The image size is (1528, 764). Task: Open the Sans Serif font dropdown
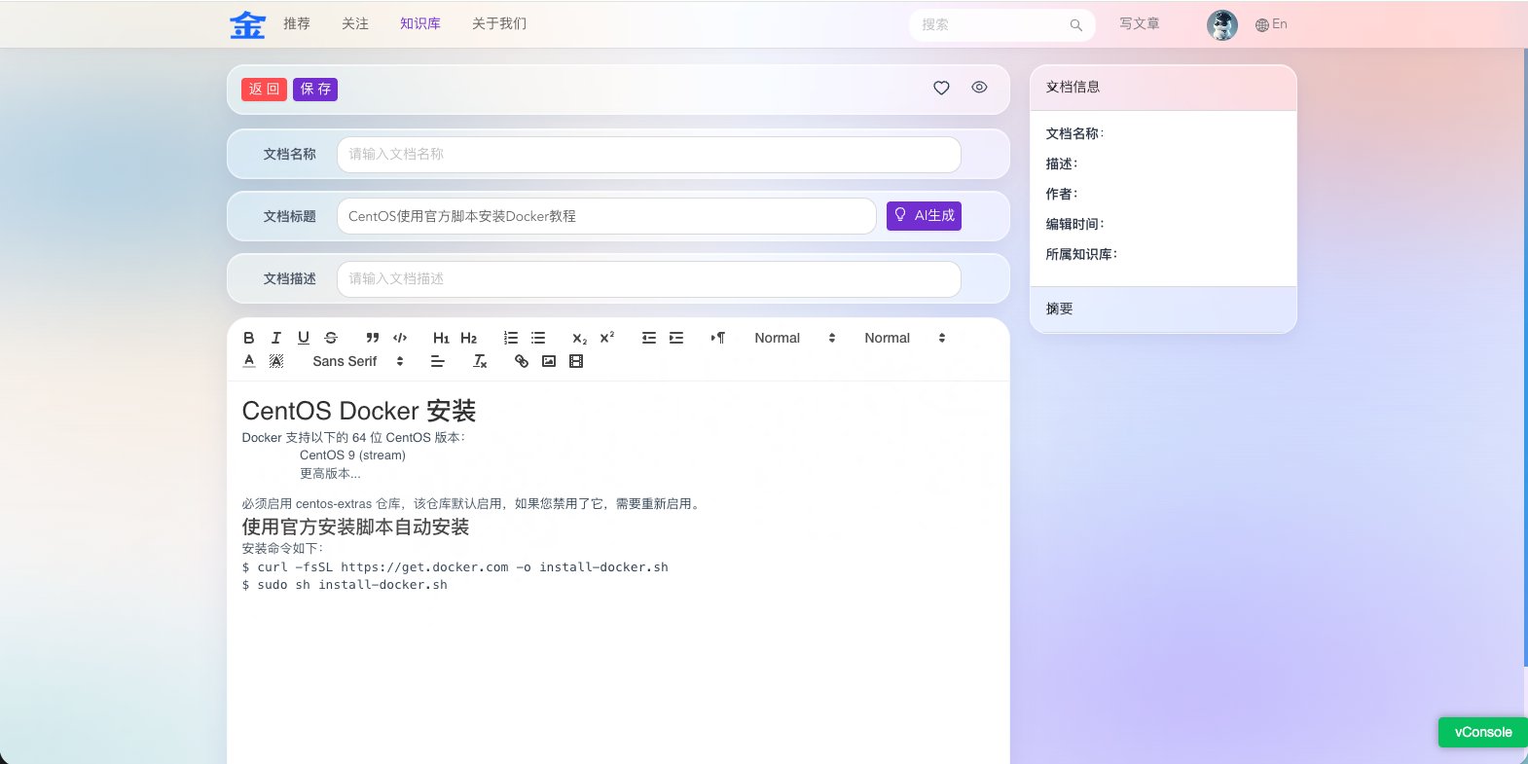point(358,361)
